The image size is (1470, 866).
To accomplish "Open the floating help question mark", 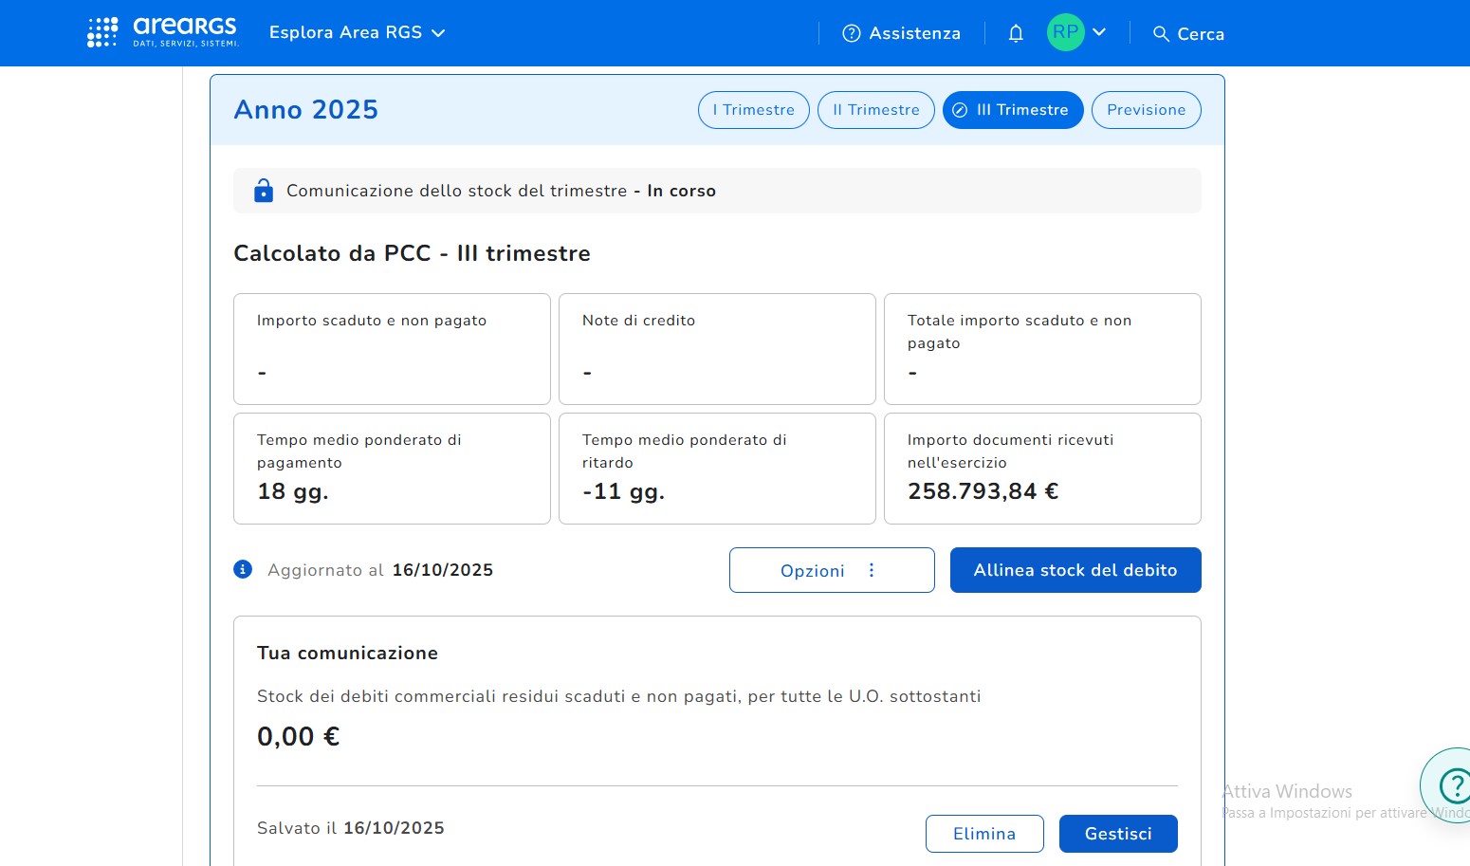I will pos(1451,785).
